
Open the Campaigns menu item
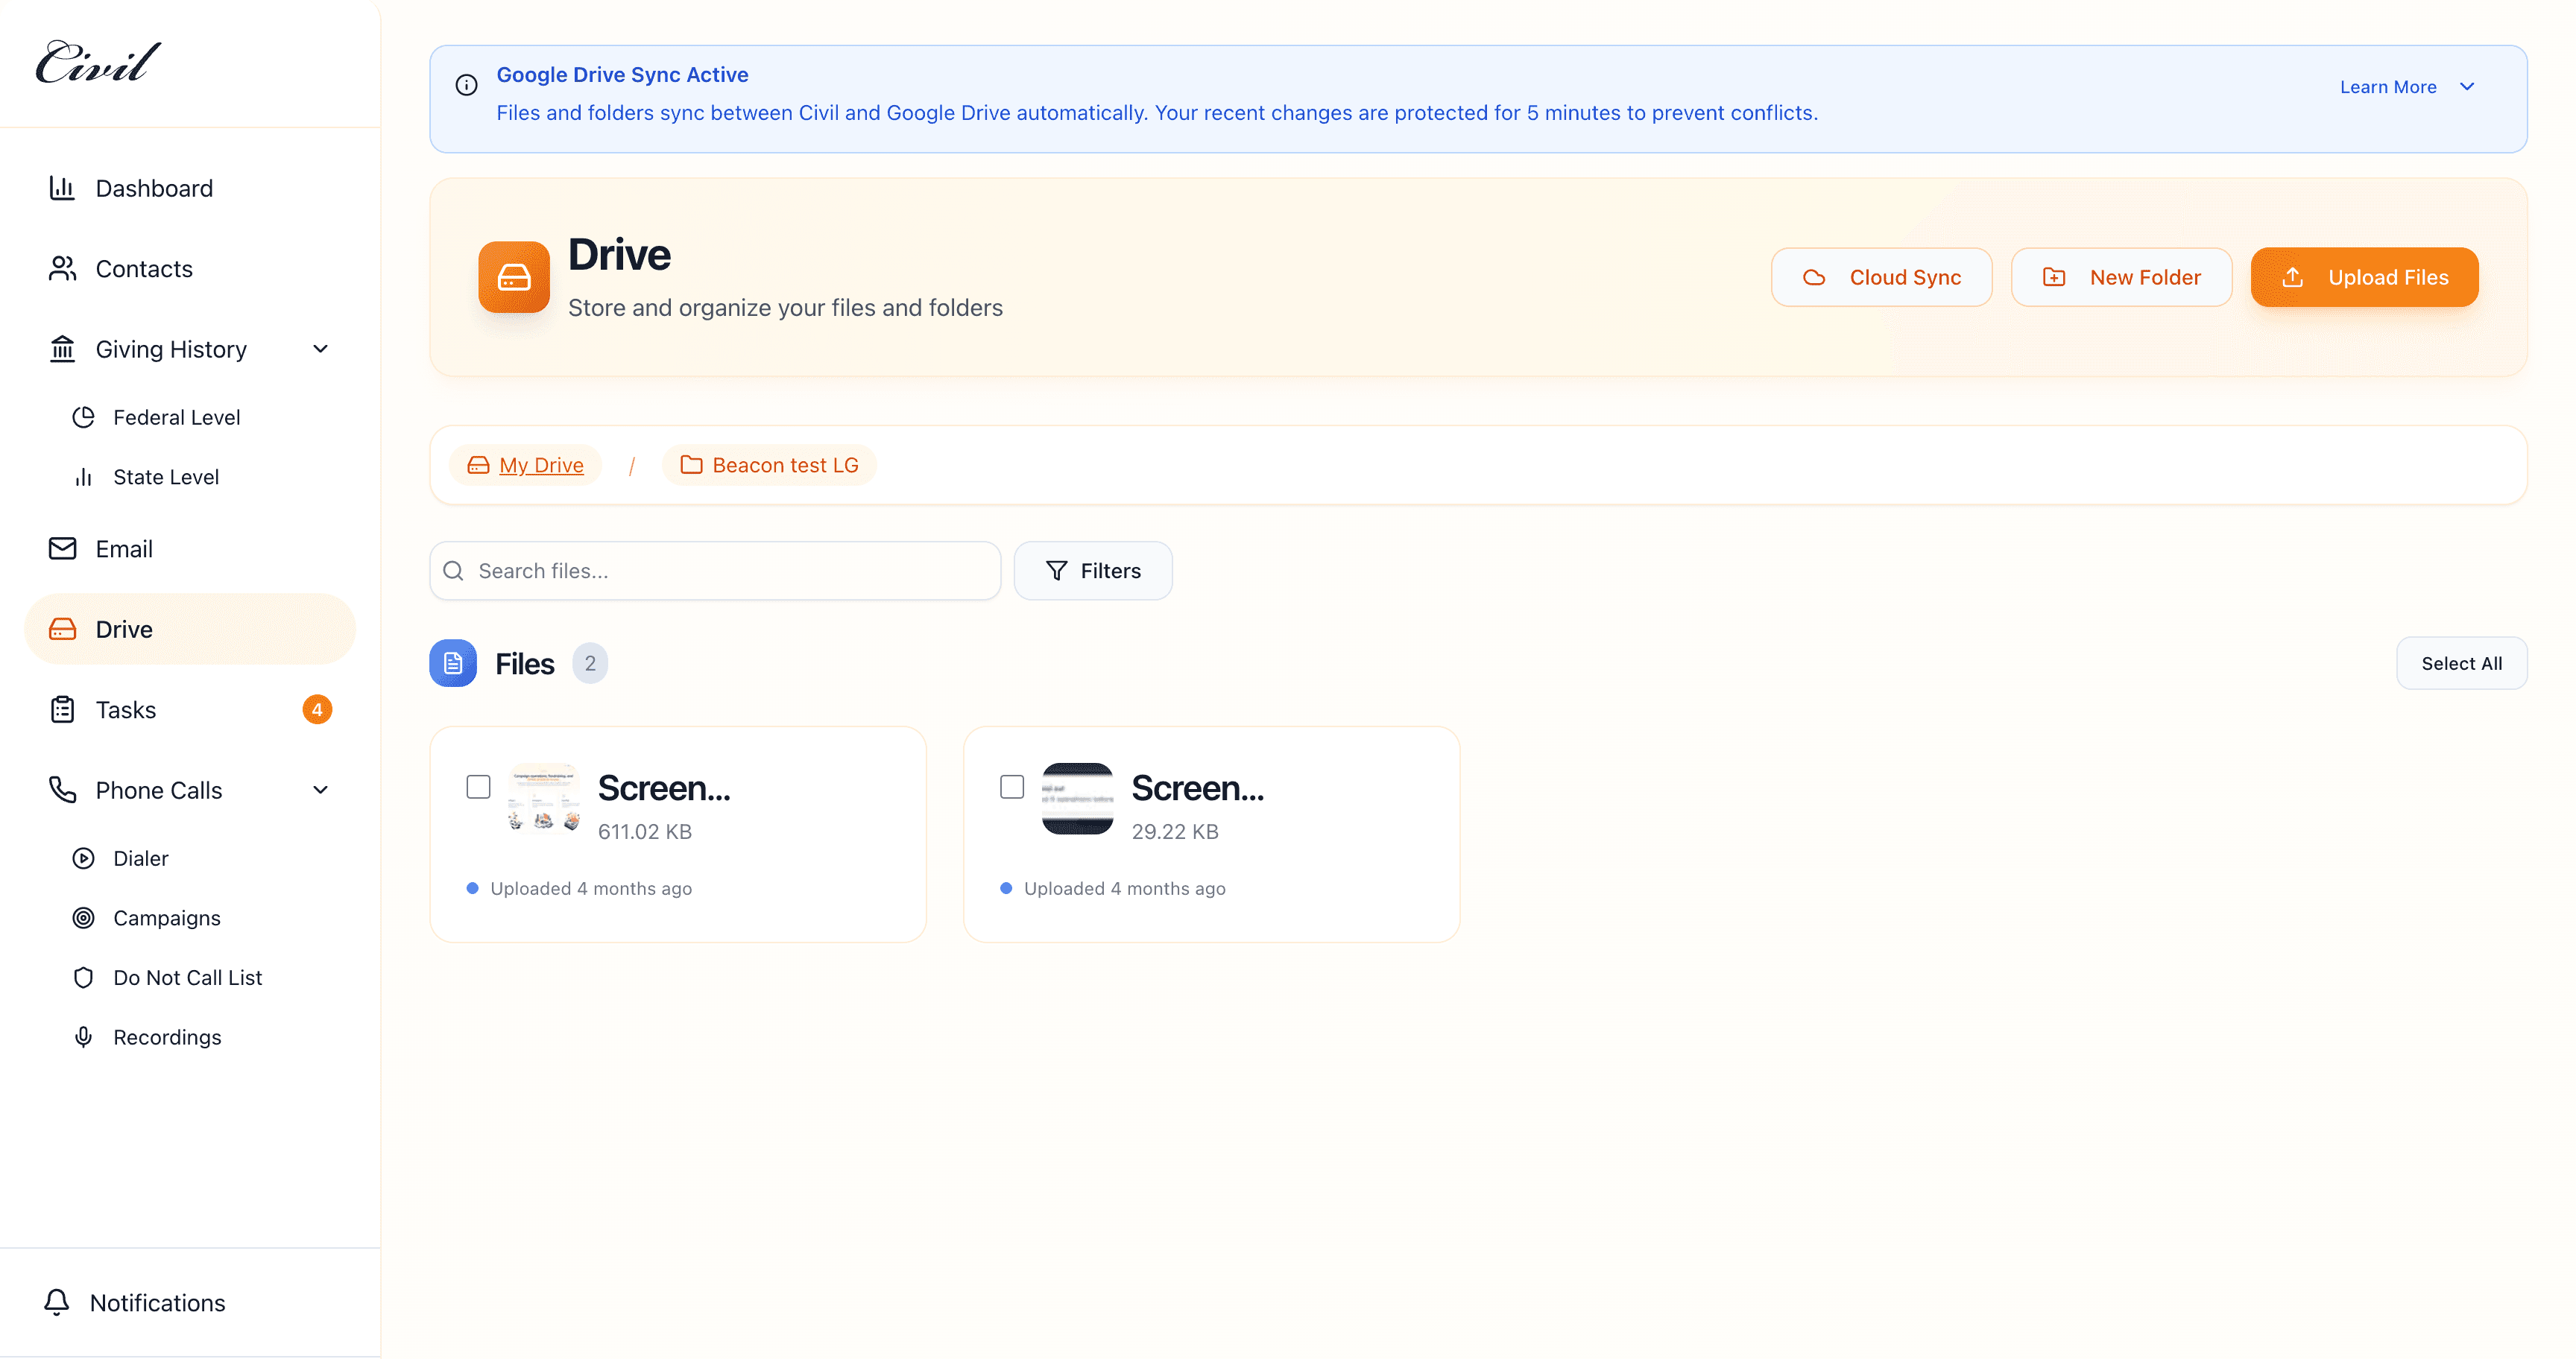click(x=166, y=919)
